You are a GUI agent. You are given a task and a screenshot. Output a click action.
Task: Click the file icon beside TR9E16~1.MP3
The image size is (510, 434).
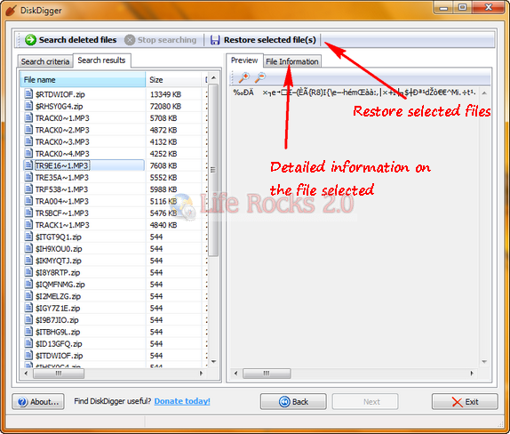click(x=28, y=165)
